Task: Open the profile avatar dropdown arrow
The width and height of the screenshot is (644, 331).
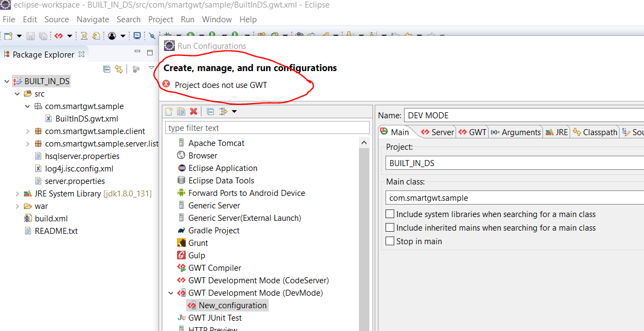Action: click(122, 36)
